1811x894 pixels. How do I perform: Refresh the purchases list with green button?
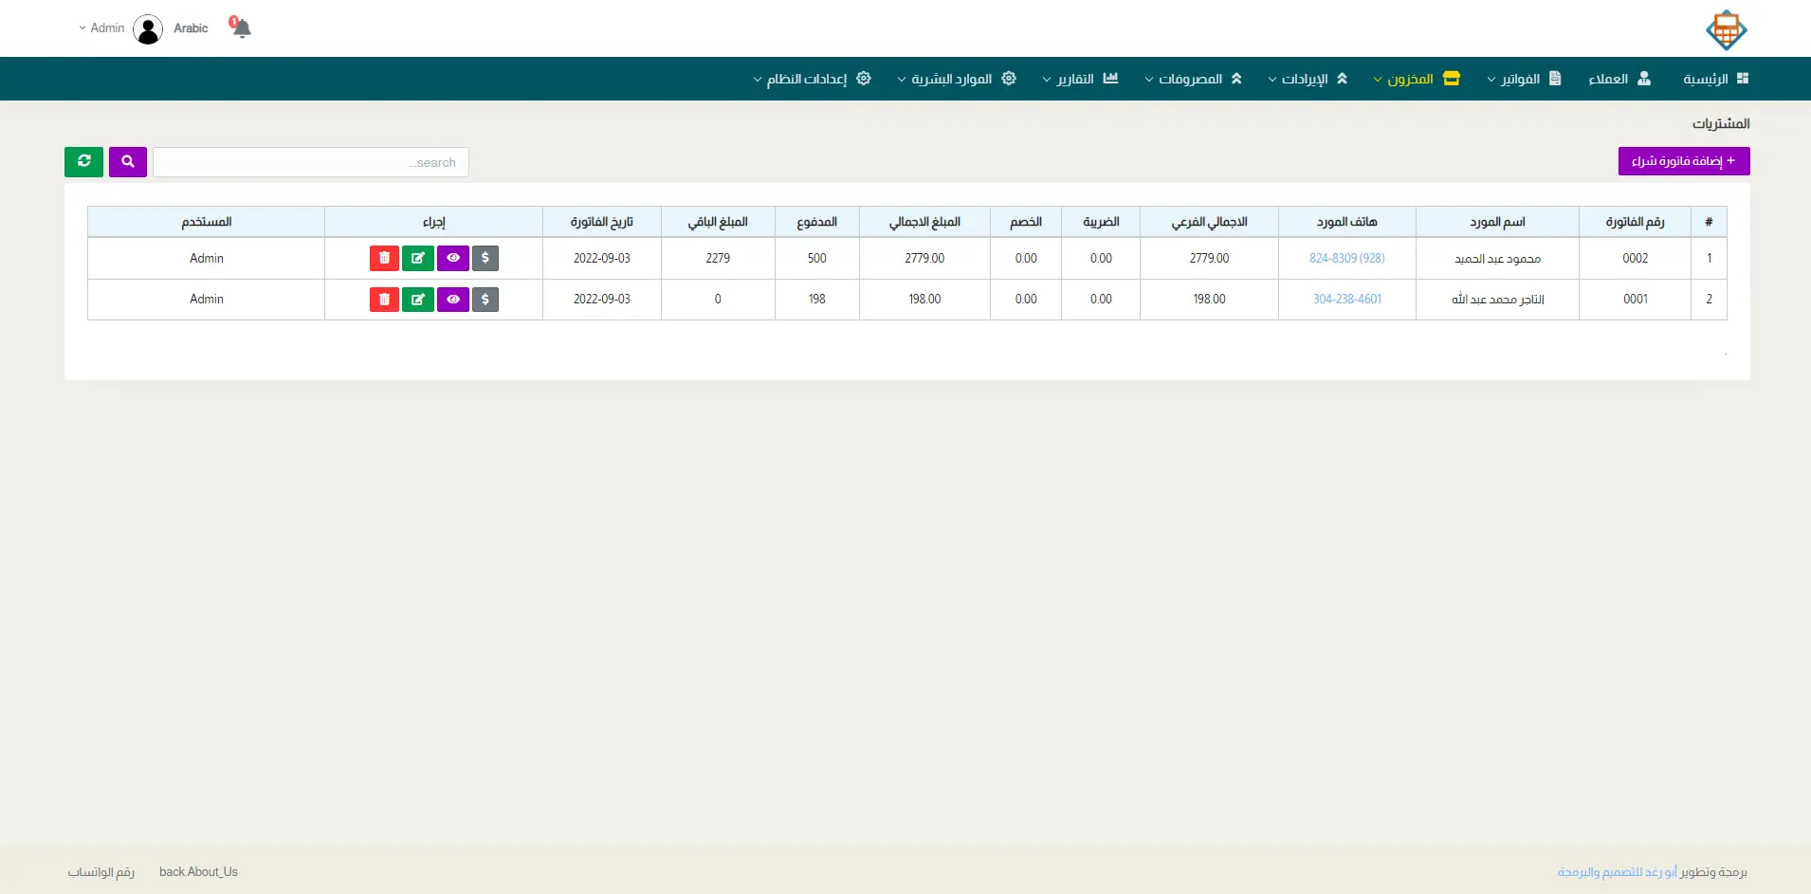(x=84, y=162)
